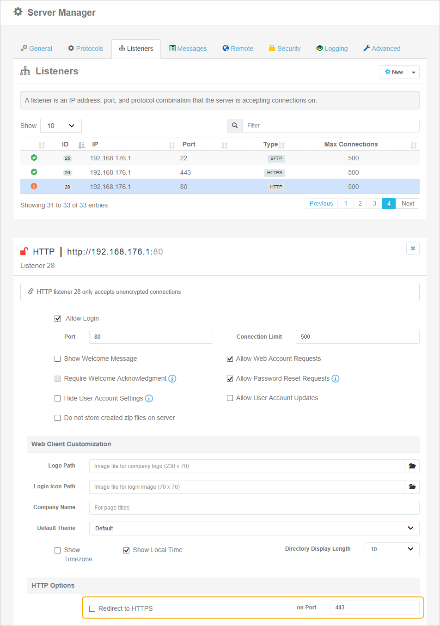Browse for Login Icon Path file
This screenshot has width=440, height=626.
tap(412, 487)
